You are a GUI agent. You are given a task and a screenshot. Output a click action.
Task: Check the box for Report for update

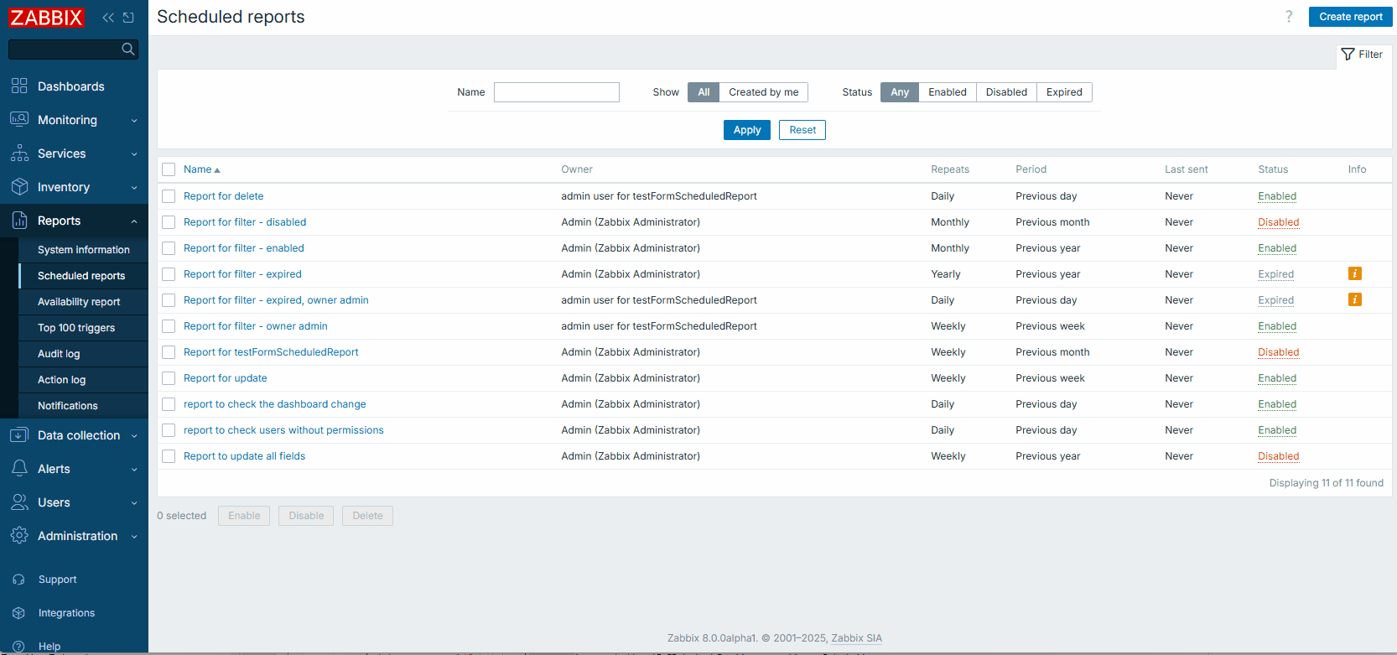(169, 378)
